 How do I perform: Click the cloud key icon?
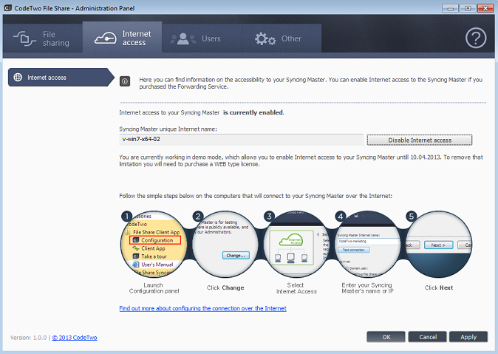pos(106,38)
